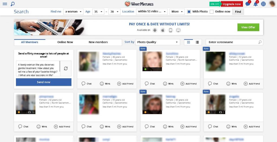Screen dimensions: 277x142
Task: Add the 42 years old member as friend
Action: (x=62, y=127)
